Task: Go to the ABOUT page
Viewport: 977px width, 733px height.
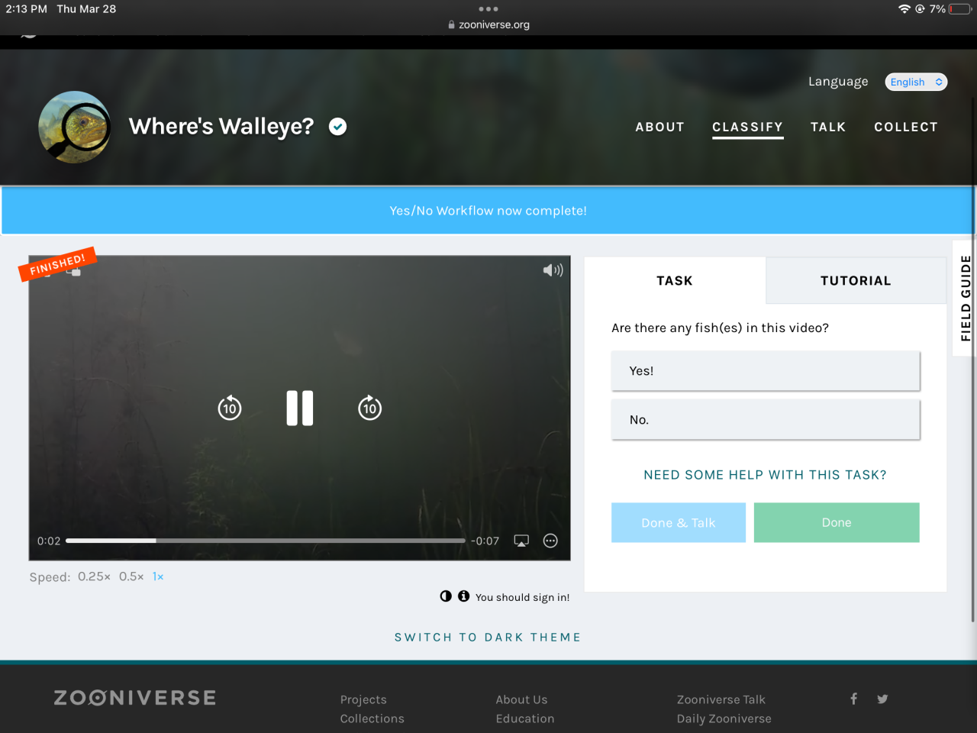Action: point(659,127)
